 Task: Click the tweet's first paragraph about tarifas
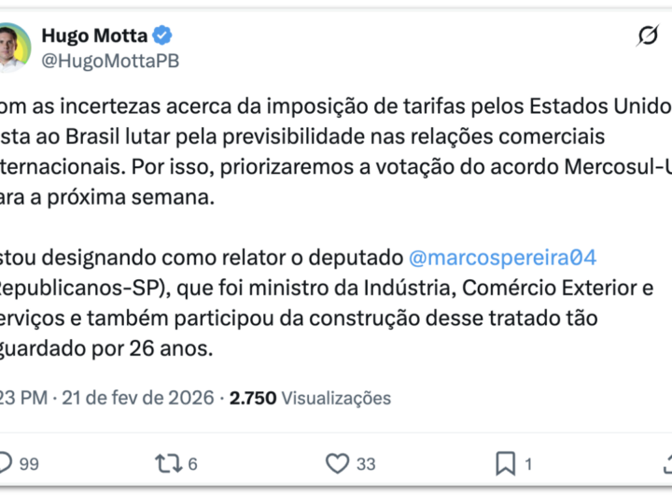coord(308,136)
